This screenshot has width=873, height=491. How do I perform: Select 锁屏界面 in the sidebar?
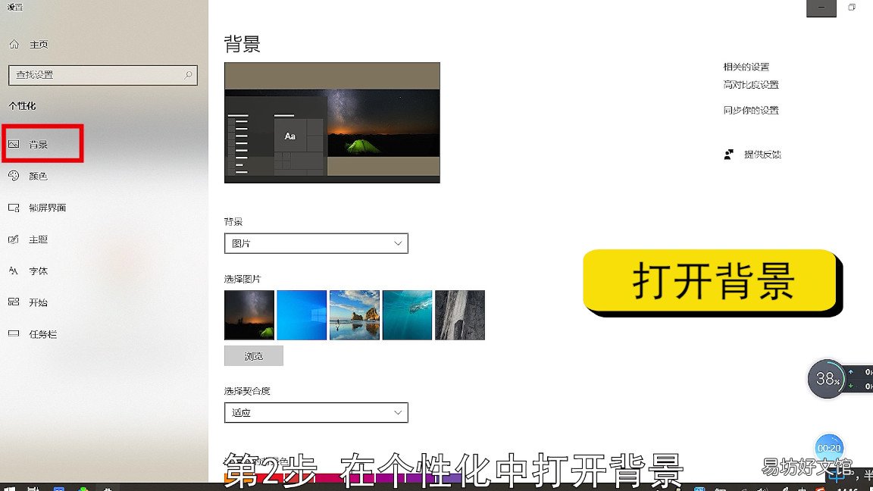(x=38, y=208)
